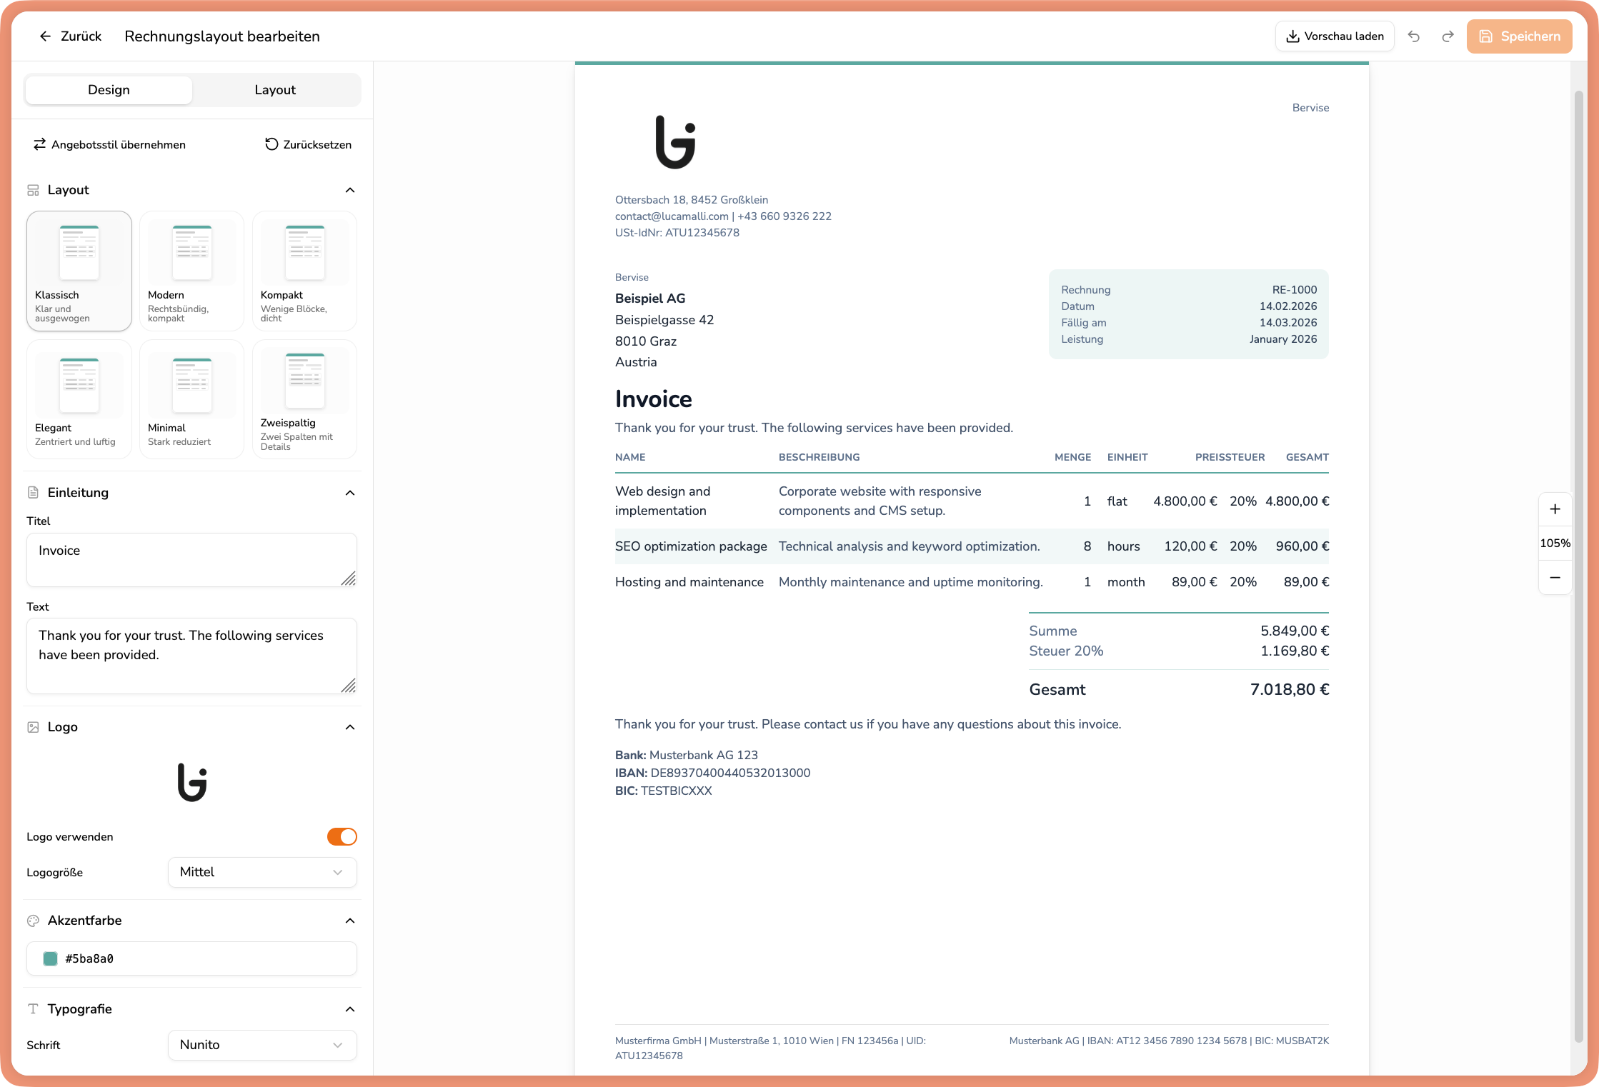This screenshot has width=1599, height=1087.
Task: Select the zoom out minus icon
Action: pyautogui.click(x=1555, y=577)
